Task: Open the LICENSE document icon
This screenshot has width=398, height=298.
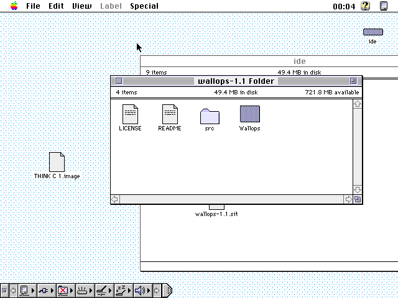Action: (130, 114)
